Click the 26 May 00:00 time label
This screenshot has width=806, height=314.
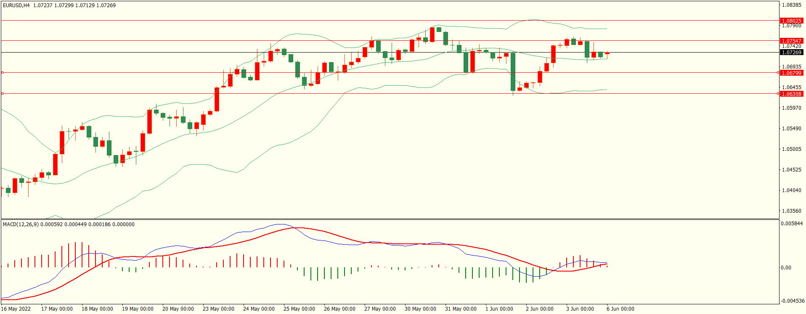(x=339, y=309)
